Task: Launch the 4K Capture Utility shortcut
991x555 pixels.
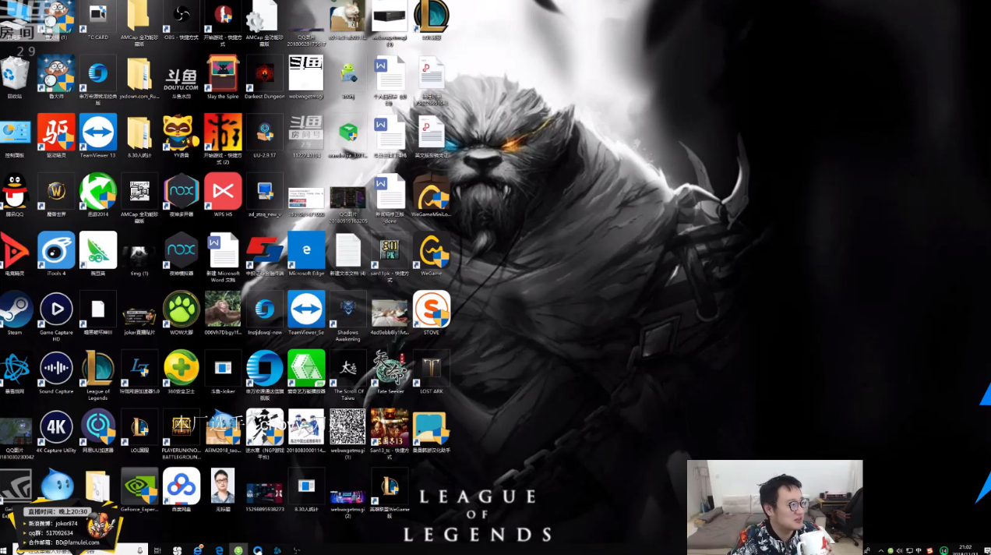Action: point(56,427)
